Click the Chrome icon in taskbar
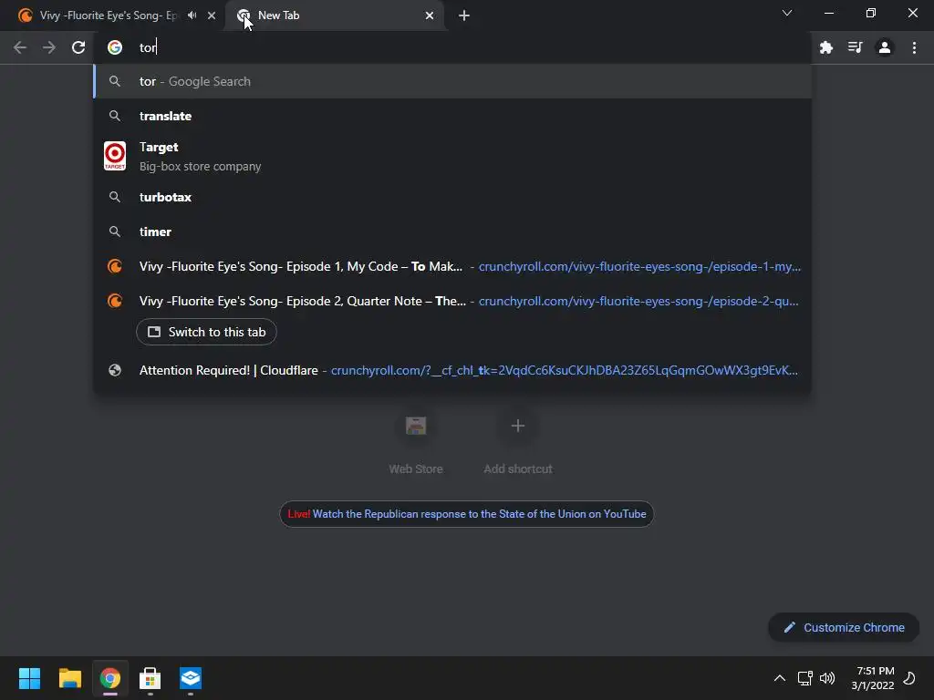The width and height of the screenshot is (934, 700). 110,678
